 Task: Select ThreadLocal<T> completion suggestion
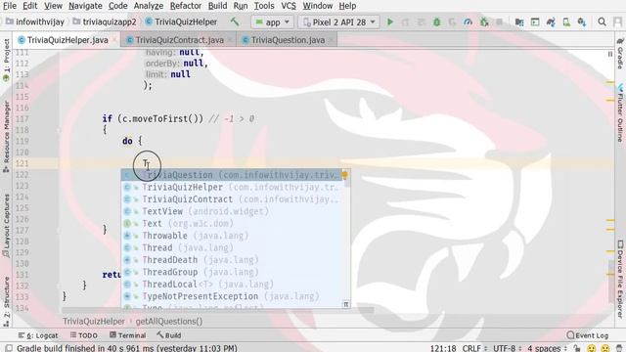(232, 285)
